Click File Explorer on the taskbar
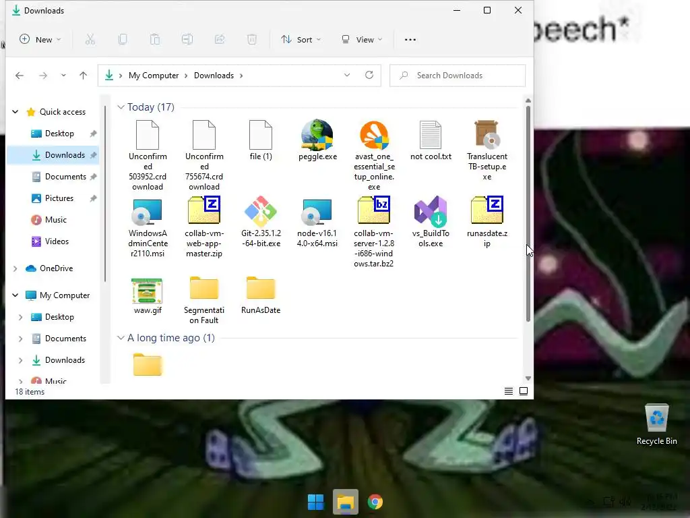The image size is (690, 518). tap(346, 502)
